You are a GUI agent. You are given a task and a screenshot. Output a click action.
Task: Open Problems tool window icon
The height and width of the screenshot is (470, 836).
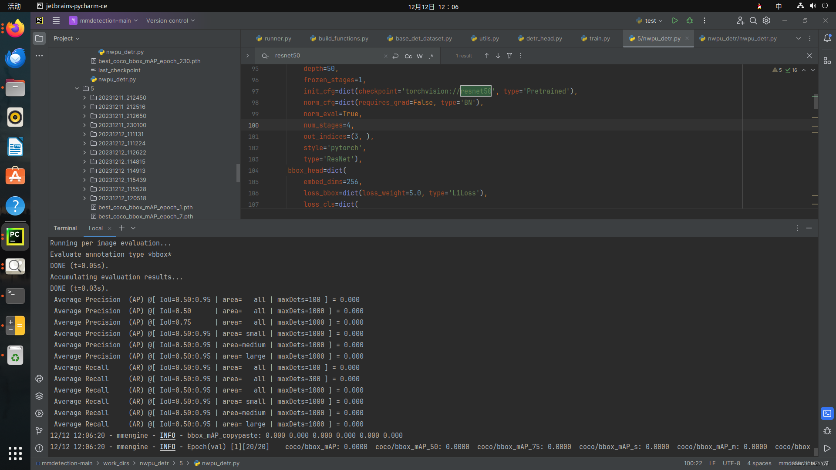coord(39,448)
